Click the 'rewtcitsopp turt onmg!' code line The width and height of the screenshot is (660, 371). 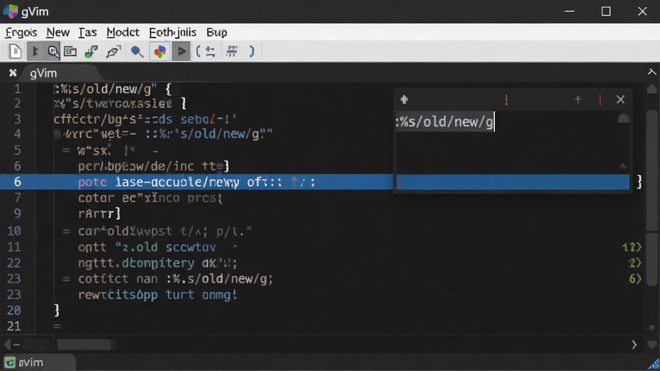157,295
